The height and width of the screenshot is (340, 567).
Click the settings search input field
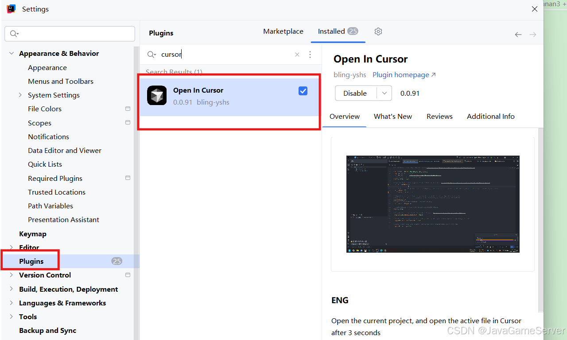point(70,34)
